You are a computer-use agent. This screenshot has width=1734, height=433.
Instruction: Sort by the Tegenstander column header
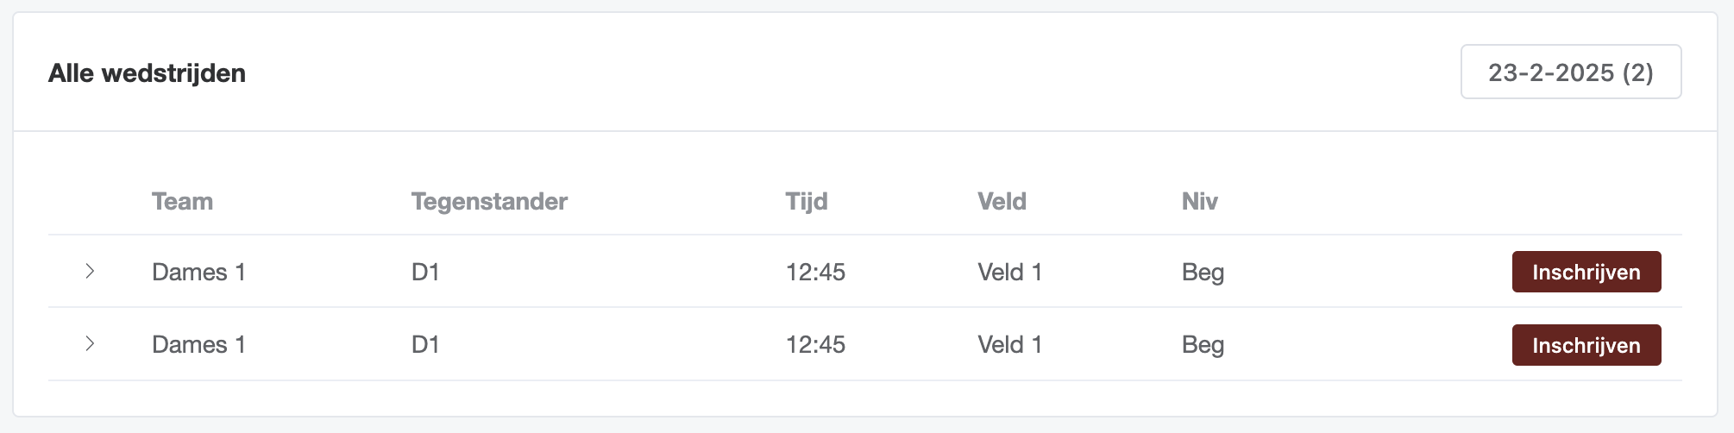tap(489, 201)
